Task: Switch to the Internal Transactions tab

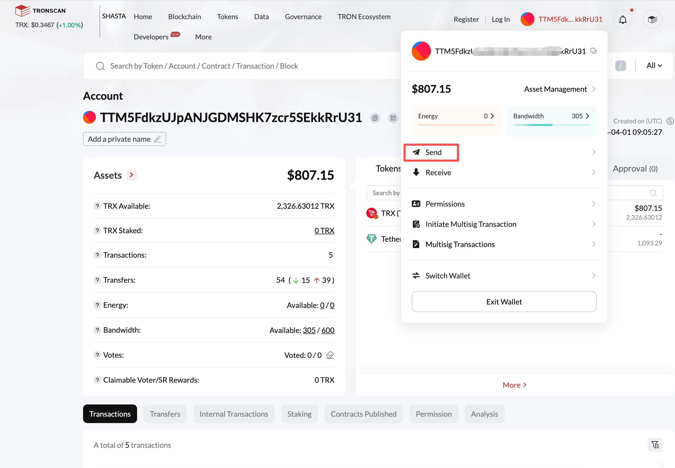Action: pyautogui.click(x=234, y=414)
